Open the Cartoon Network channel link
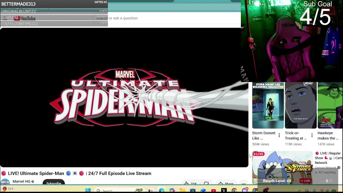 tap(325, 168)
